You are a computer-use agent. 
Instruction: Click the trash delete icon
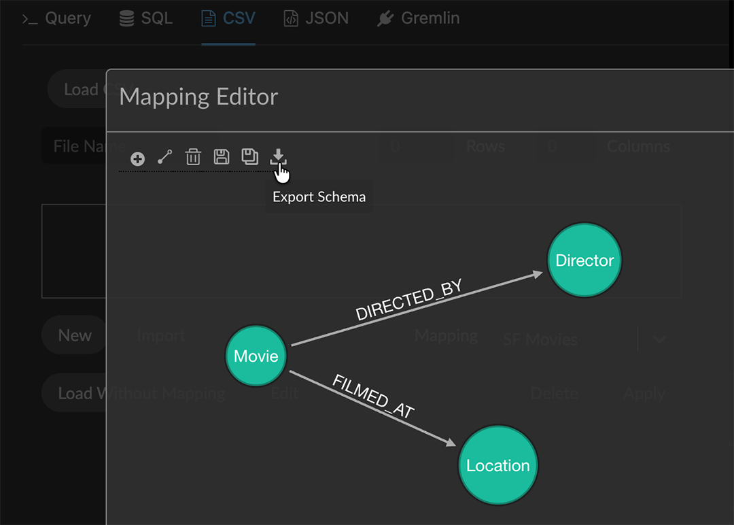point(193,157)
